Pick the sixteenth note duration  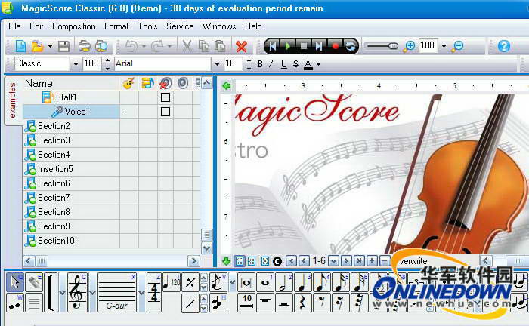pyautogui.click(x=341, y=282)
